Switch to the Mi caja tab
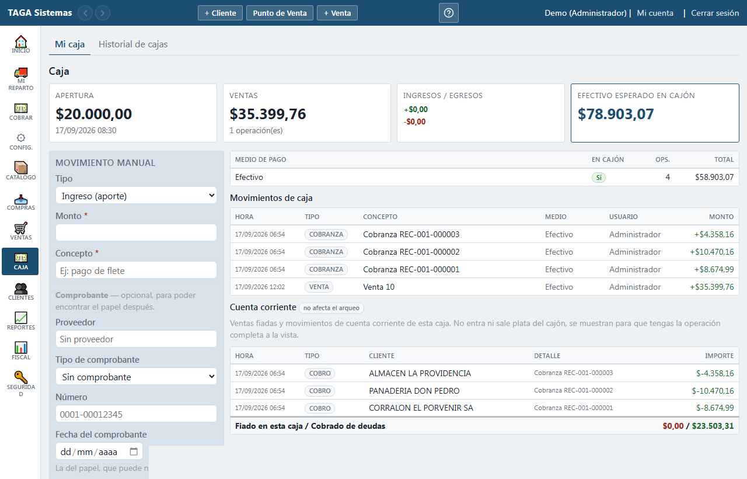This screenshot has height=479, width=747. click(69, 44)
